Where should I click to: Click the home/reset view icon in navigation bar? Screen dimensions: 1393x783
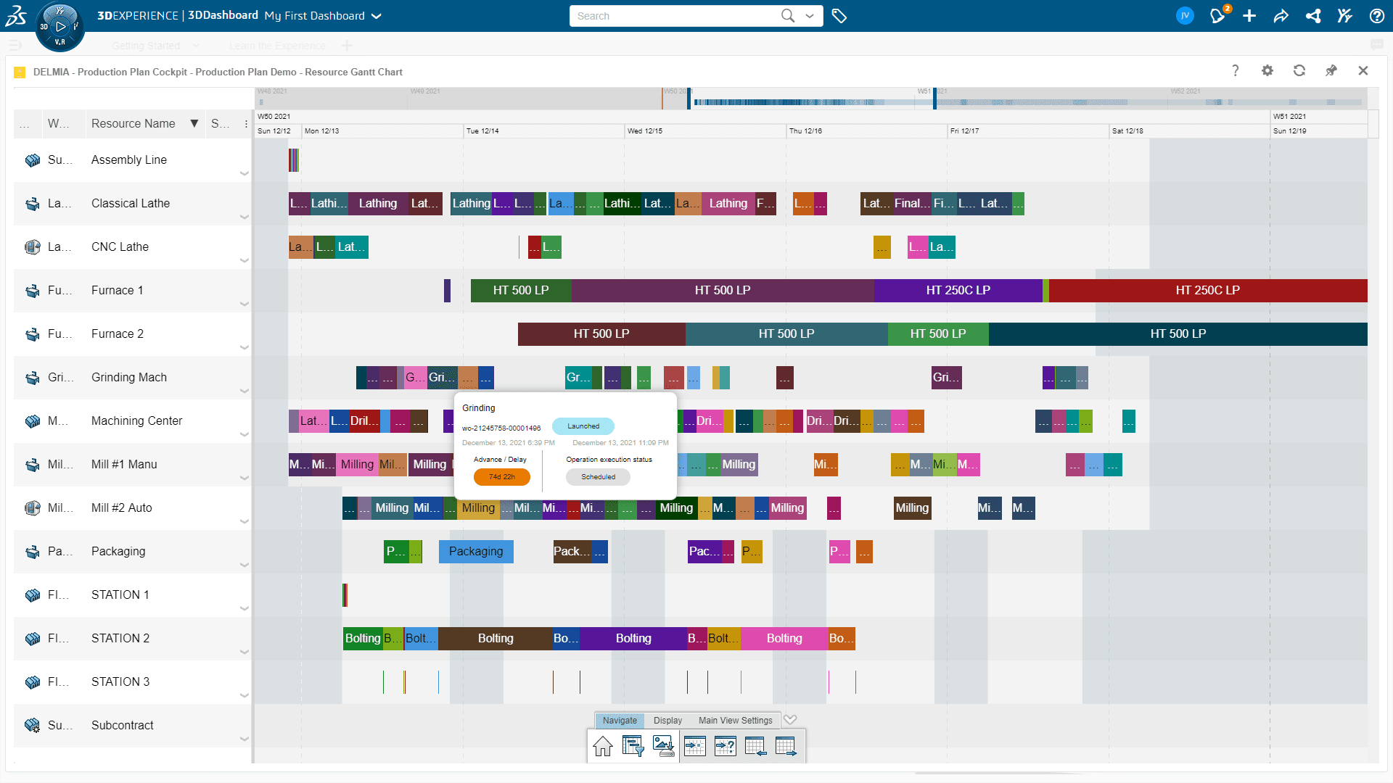coord(601,746)
